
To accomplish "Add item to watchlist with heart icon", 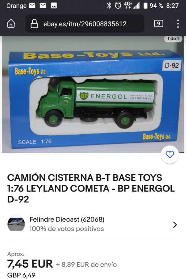I will click(x=170, y=154).
